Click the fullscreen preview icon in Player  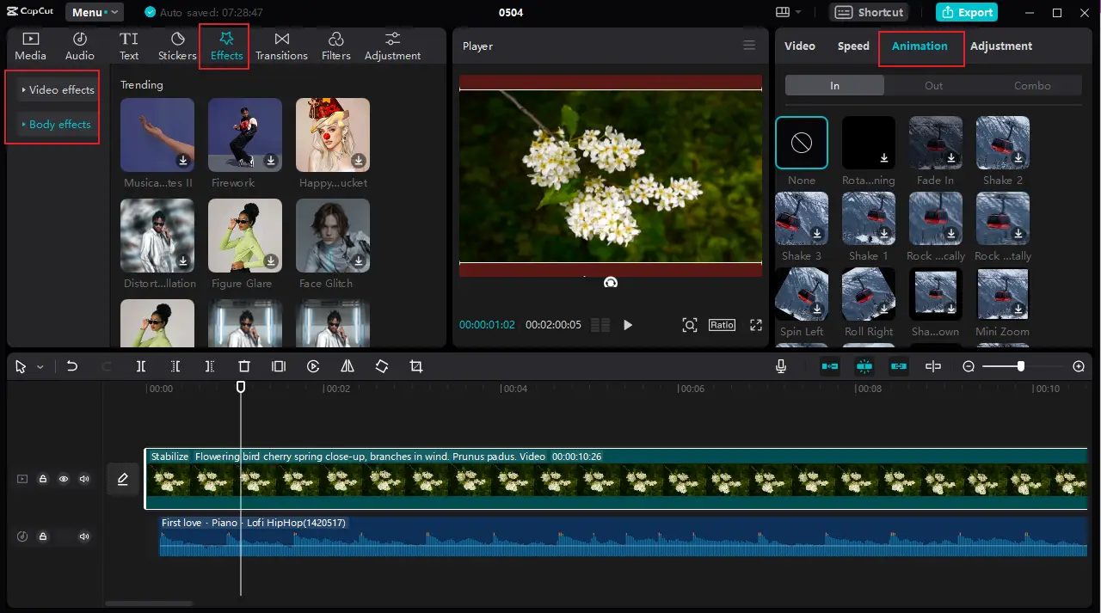click(x=756, y=325)
